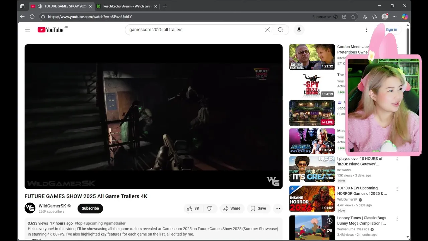Screen dimensions: 428x241
Task: Open options for inZOI video
Action: tap(397, 159)
